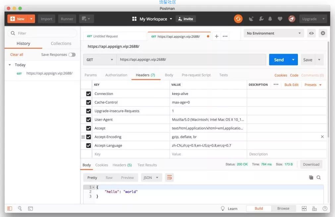The image size is (335, 217).
Task: Click the new window icon button
Action: pyautogui.click(x=86, y=19)
